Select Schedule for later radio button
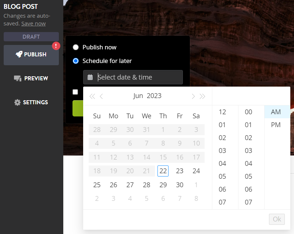The width and height of the screenshot is (294, 234). coord(76,61)
